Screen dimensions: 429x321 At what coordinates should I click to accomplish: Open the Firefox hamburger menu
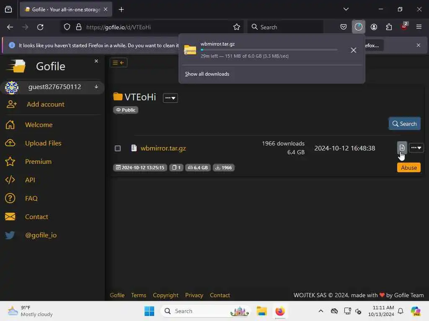[419, 27]
